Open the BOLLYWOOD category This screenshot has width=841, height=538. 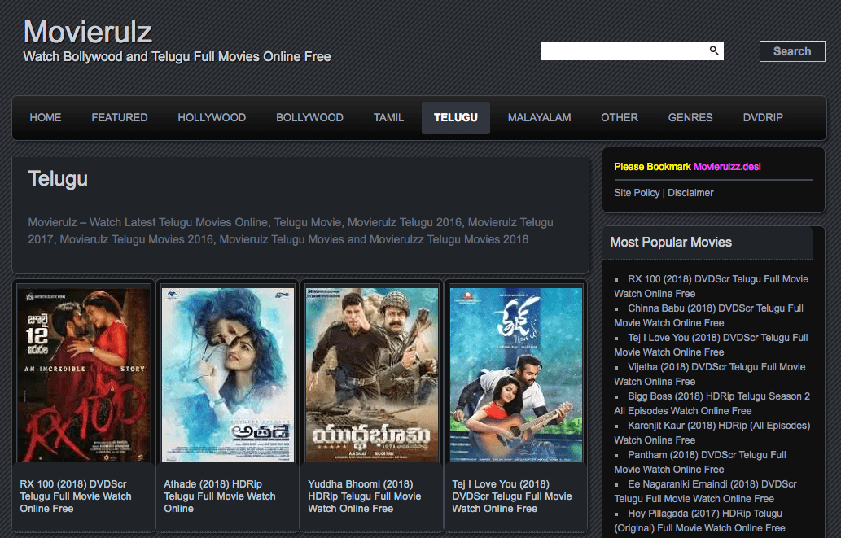tap(309, 117)
